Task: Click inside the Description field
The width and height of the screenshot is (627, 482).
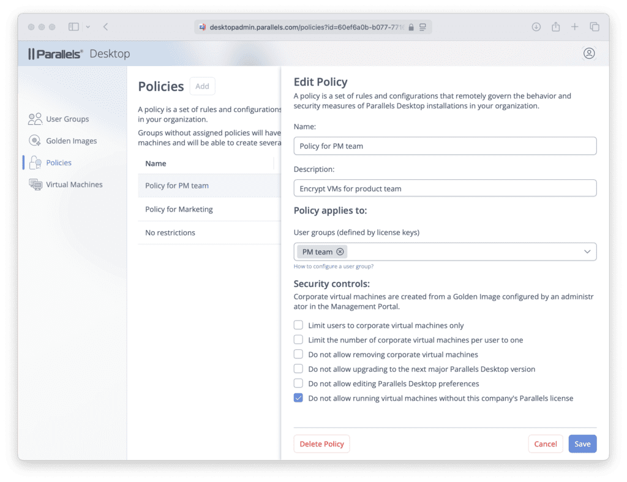Action: 445,188
